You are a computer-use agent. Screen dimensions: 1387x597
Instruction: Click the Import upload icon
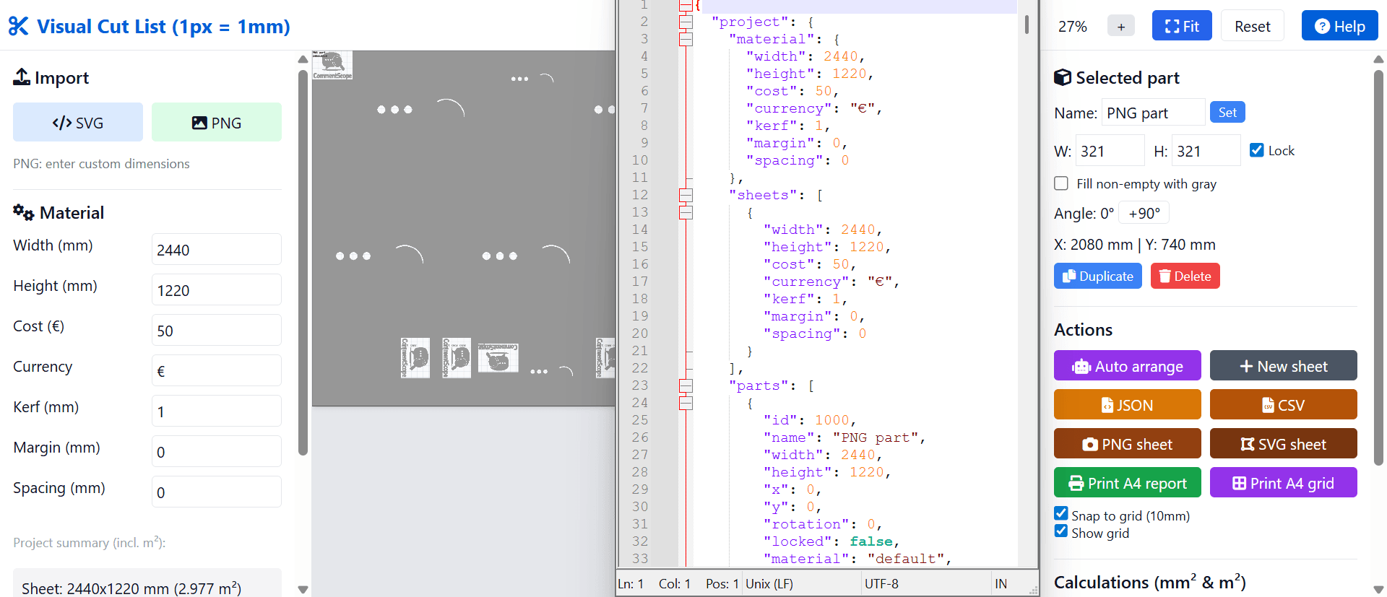(x=22, y=77)
